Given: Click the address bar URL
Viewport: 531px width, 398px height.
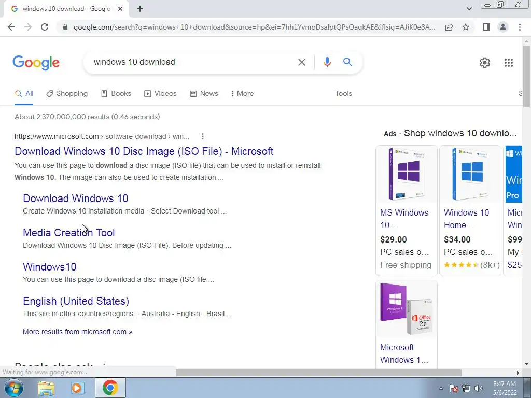Looking at the screenshot, I should (x=254, y=27).
